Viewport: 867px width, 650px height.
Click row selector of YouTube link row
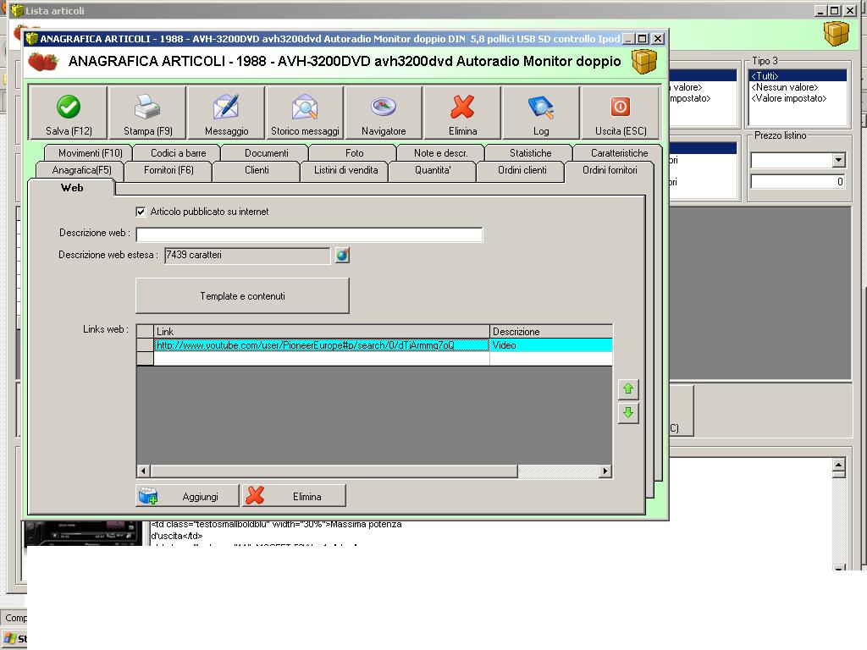point(145,345)
